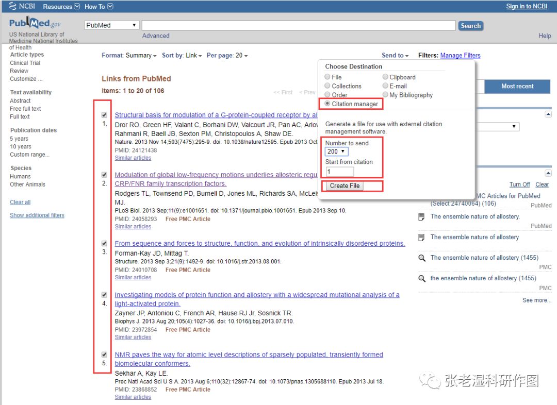This screenshot has height=405, width=557.
Task: Open the 'Structural basis for modulation' article title
Action: click(x=216, y=115)
